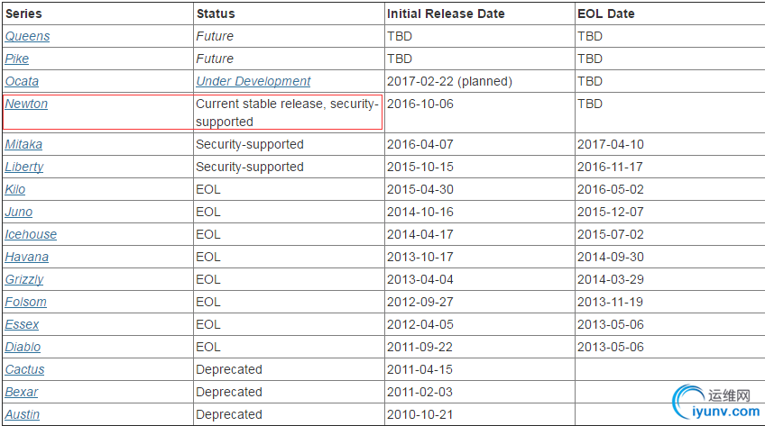Click the Pike release link
The width and height of the screenshot is (765, 426).
17,59
